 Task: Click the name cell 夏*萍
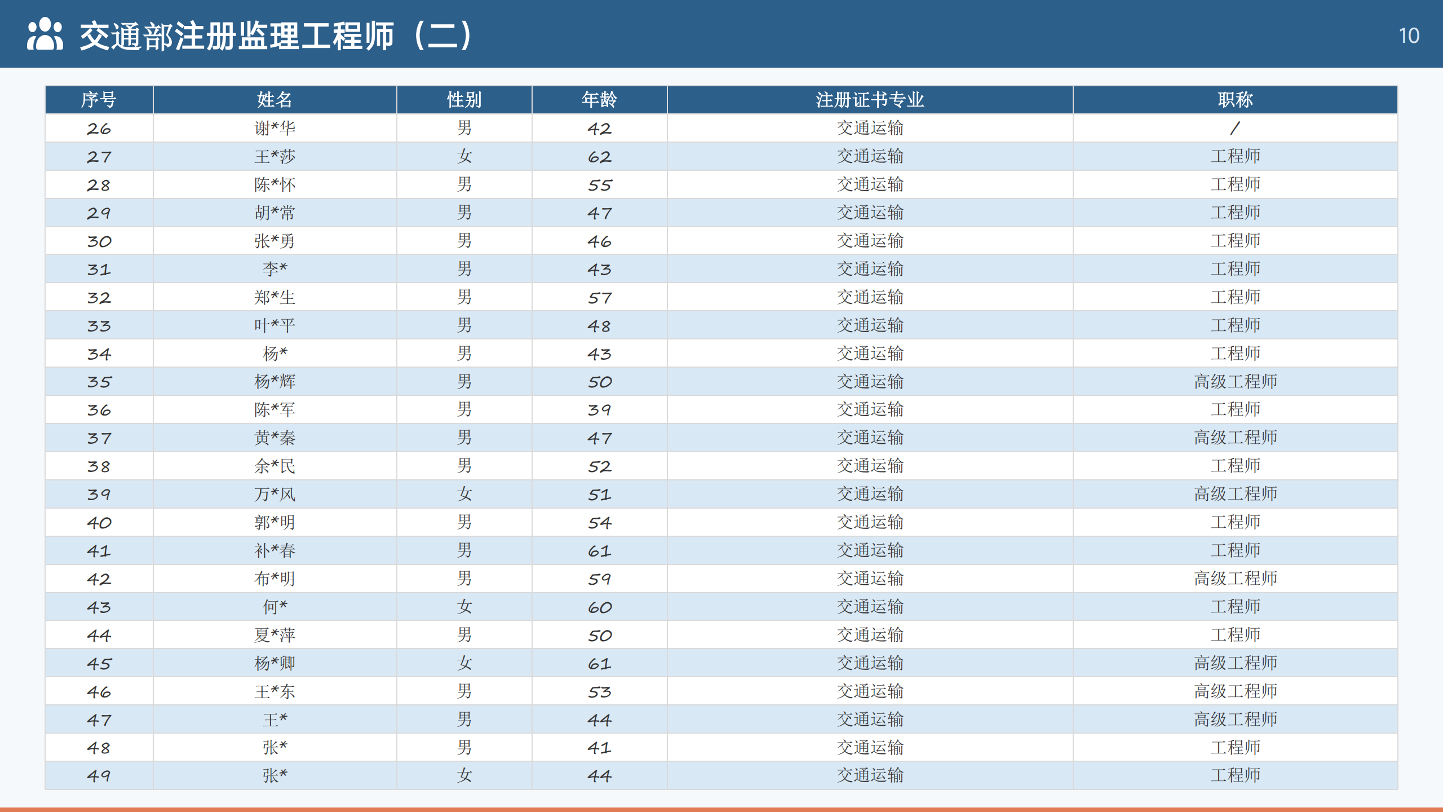click(x=275, y=635)
